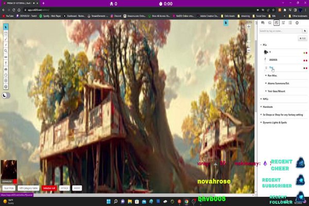This screenshot has height=206, width=309.
Task: Adjust the map zoom slider handle
Action: [x=249, y=41]
